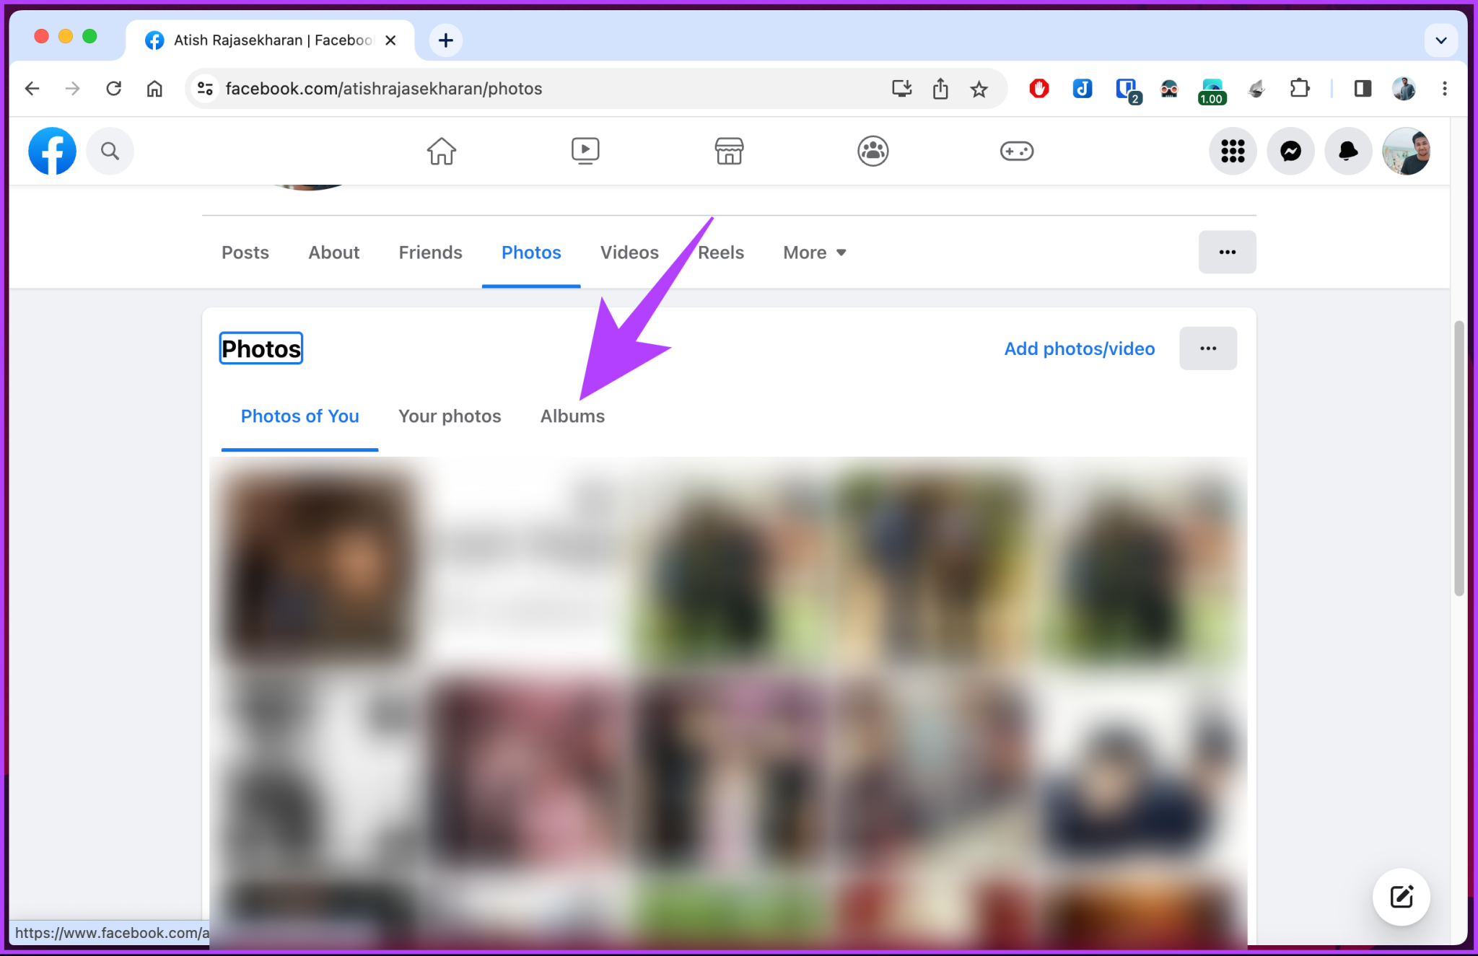Expand the profile actions ellipsis menu
This screenshot has width=1478, height=956.
coord(1227,252)
